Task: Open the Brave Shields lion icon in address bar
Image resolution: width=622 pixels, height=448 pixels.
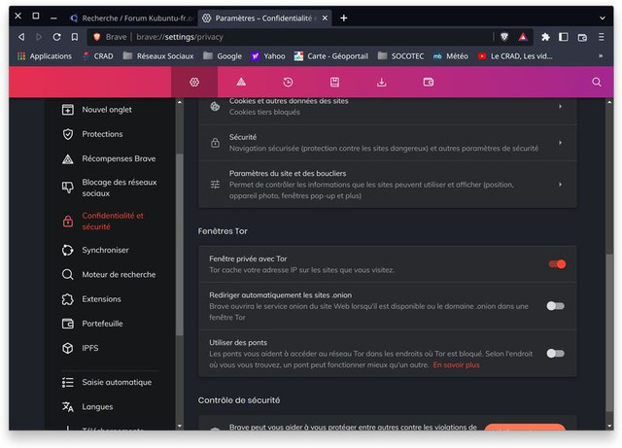Action: 504,37
